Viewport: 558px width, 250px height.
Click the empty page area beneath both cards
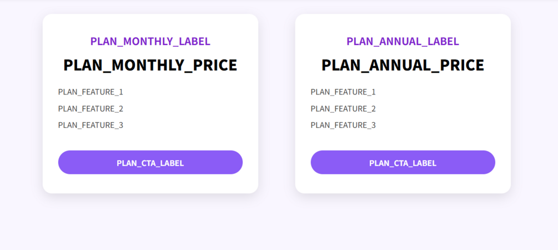tap(278, 222)
